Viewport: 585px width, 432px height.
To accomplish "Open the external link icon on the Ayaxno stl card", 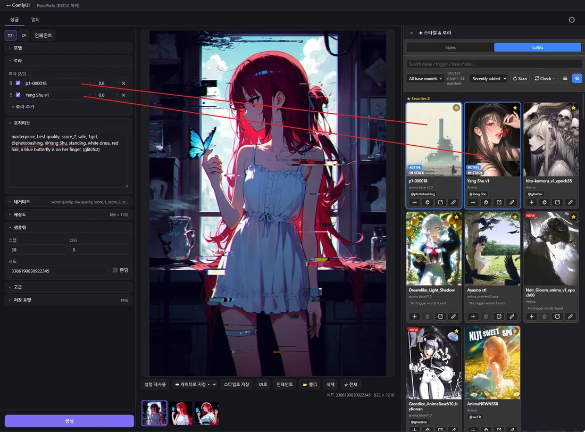I will pos(499,316).
